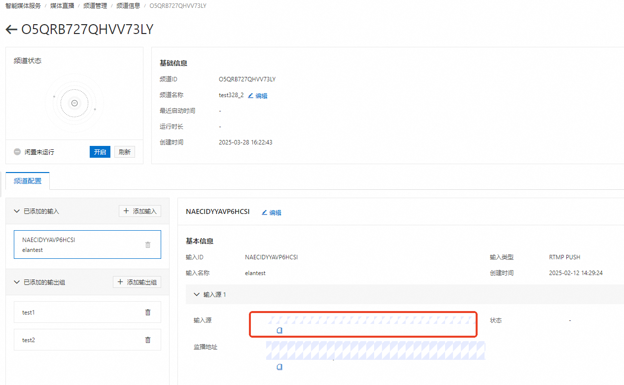Screen dimensions: 624x385
Task: Click the idle status circle icon
Action: 74,103
